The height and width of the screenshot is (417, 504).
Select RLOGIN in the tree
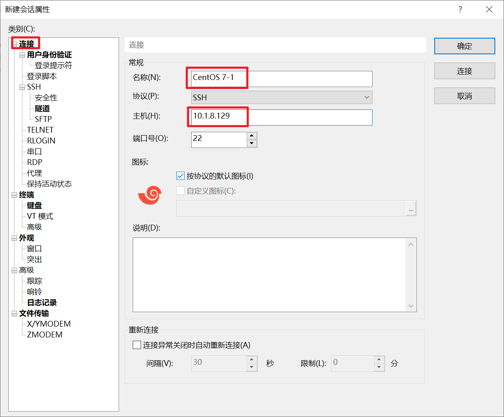[x=41, y=141]
